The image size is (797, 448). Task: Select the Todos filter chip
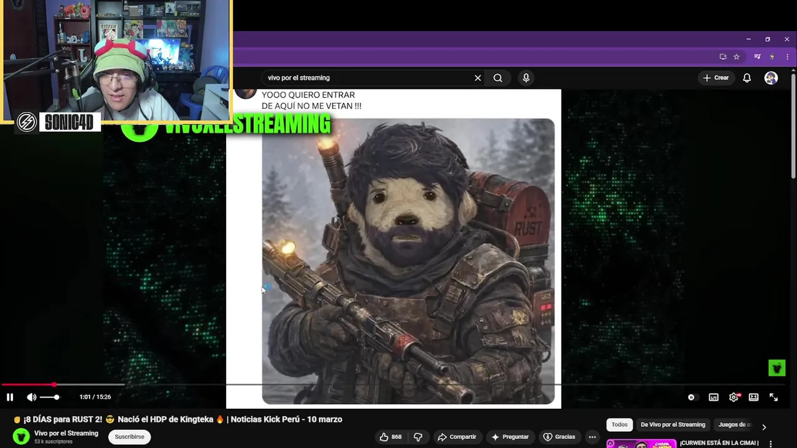tap(620, 425)
